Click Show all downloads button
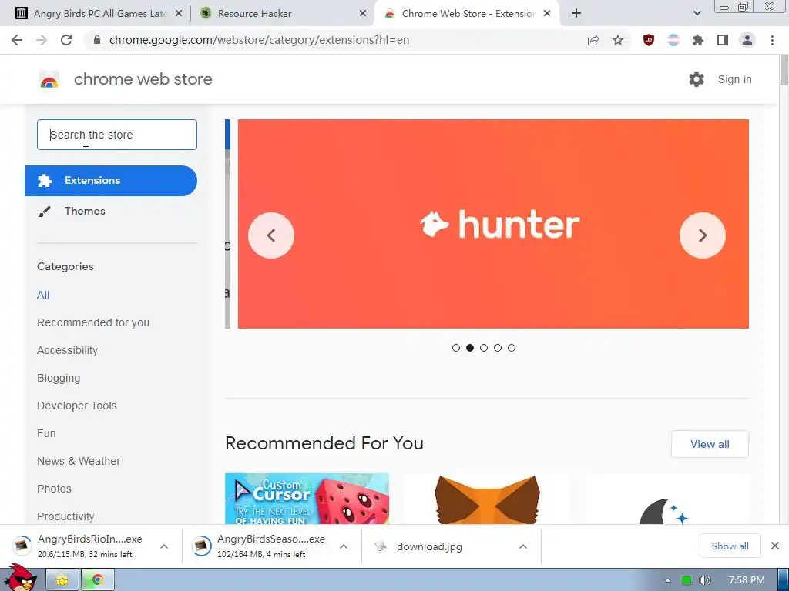Screen dimensions: 789x591 pos(730,546)
